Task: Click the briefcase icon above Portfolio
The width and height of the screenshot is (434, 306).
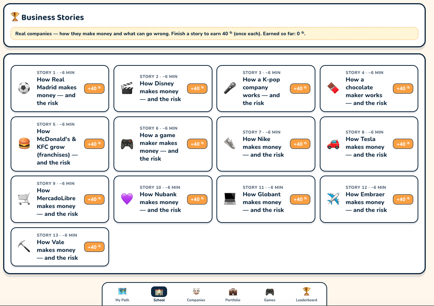Action: [233, 292]
